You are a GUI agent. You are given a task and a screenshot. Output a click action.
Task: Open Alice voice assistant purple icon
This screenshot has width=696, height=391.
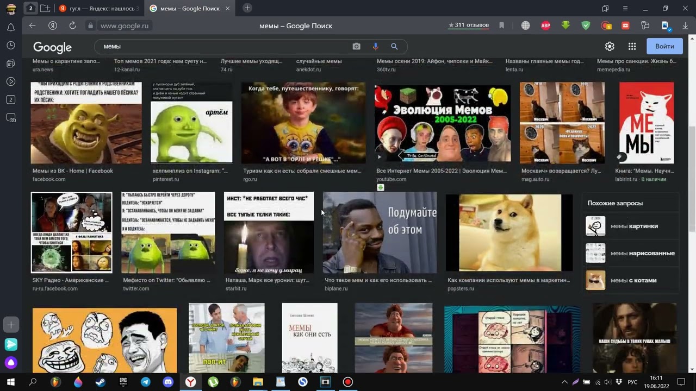tap(11, 362)
